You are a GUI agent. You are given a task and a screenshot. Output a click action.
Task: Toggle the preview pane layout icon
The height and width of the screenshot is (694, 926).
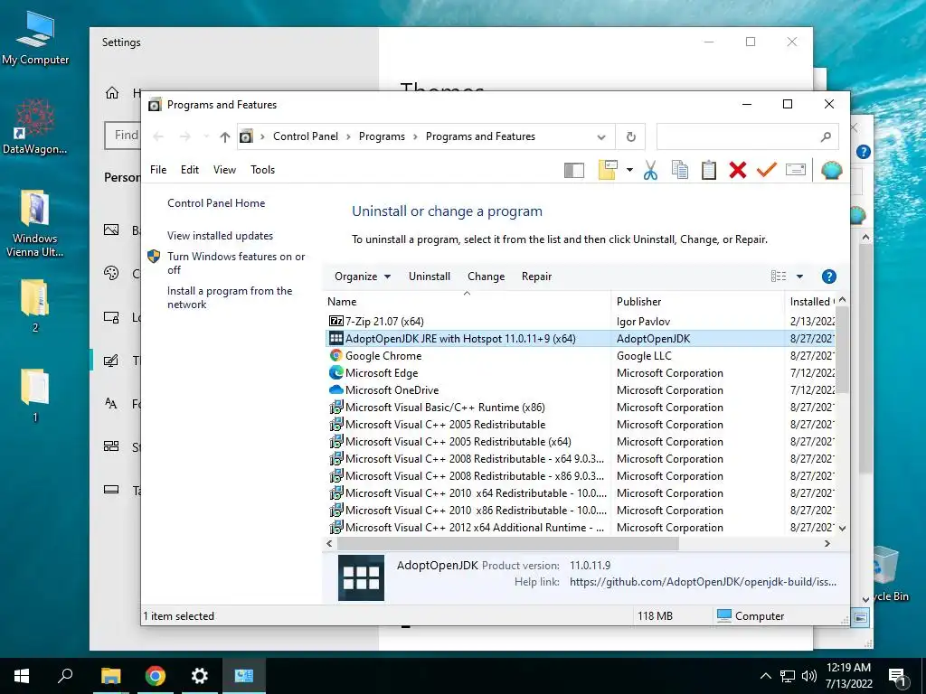click(574, 170)
